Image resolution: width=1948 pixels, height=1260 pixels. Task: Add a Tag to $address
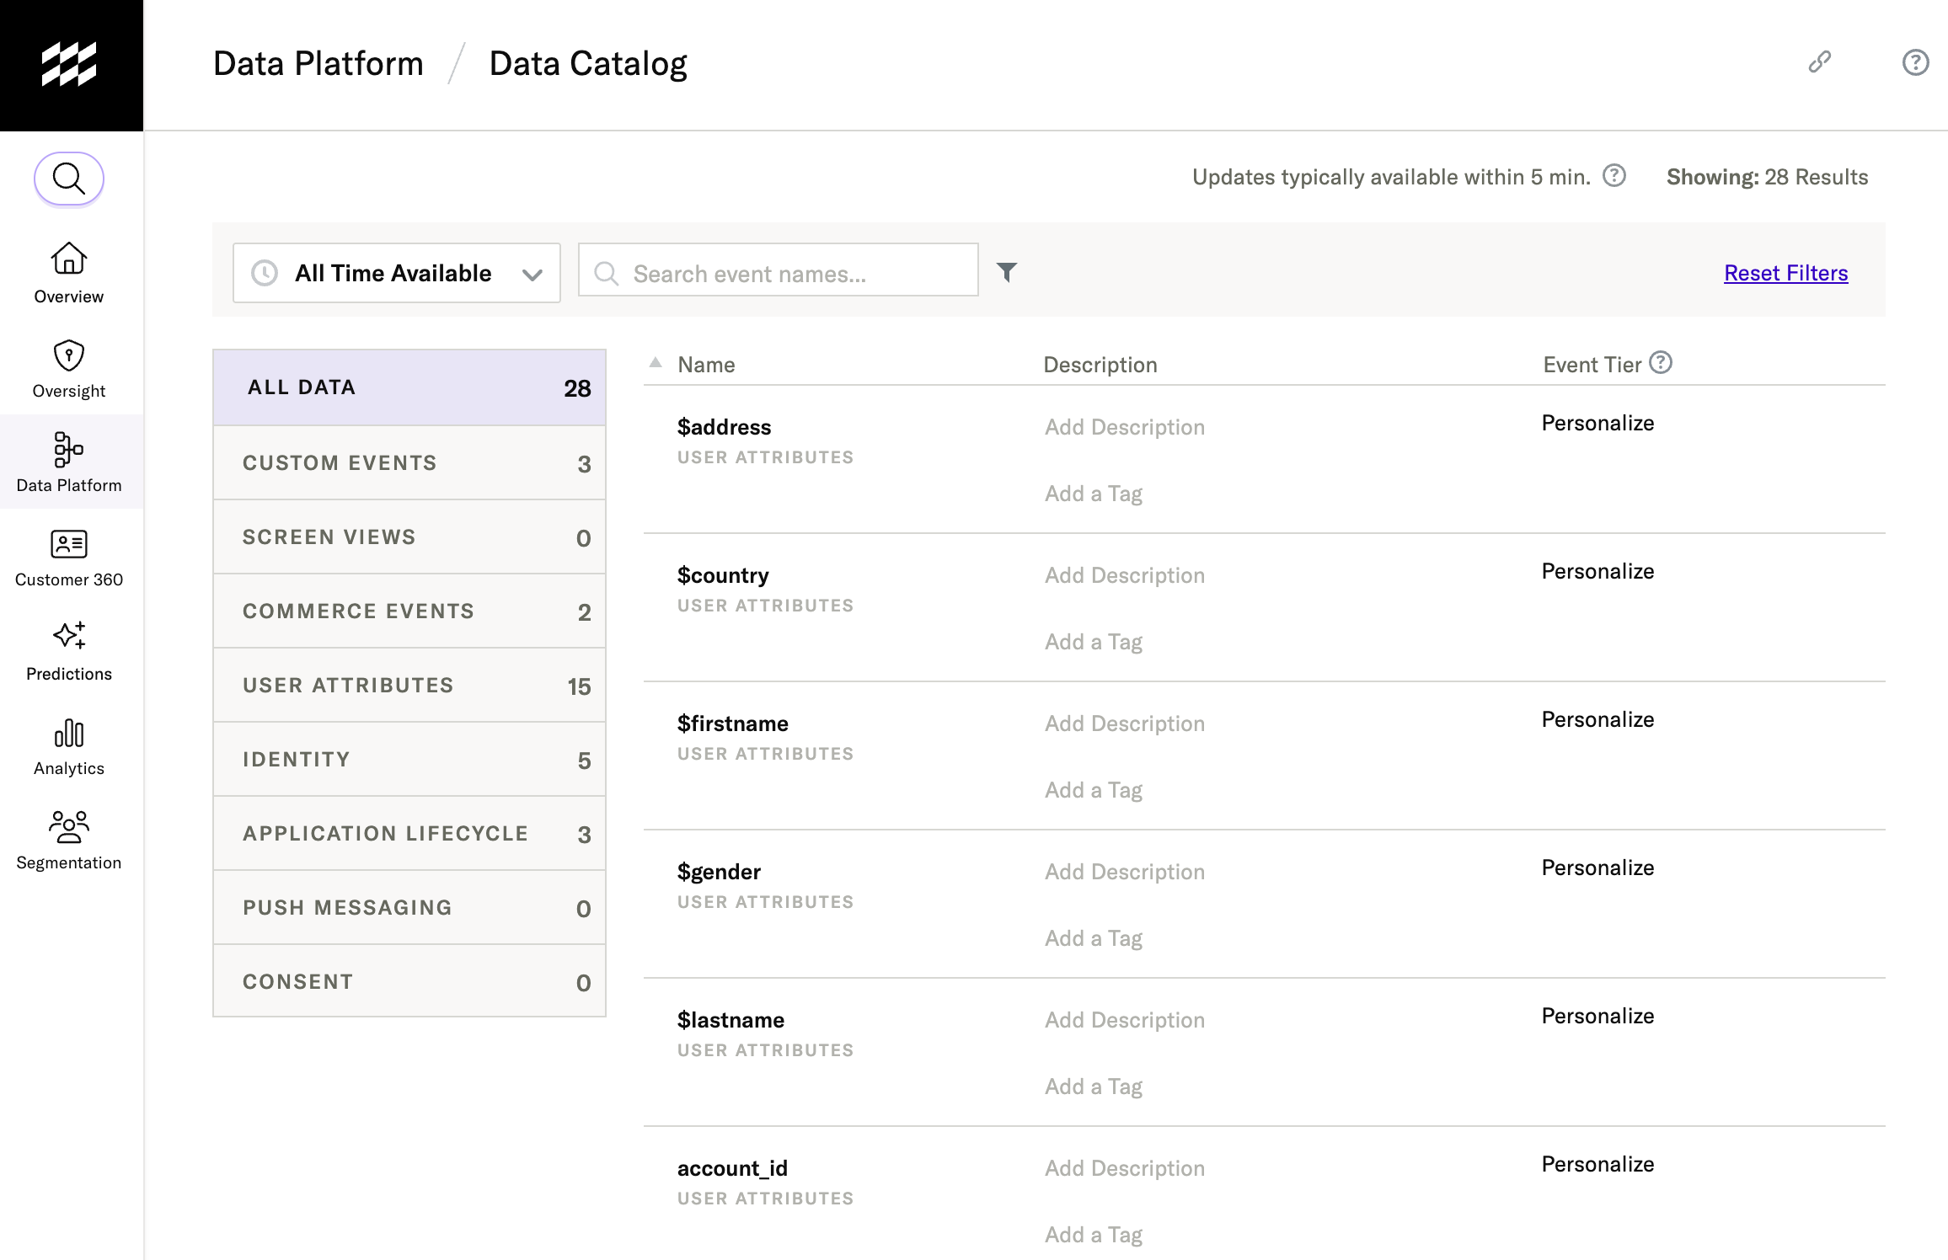(1094, 494)
